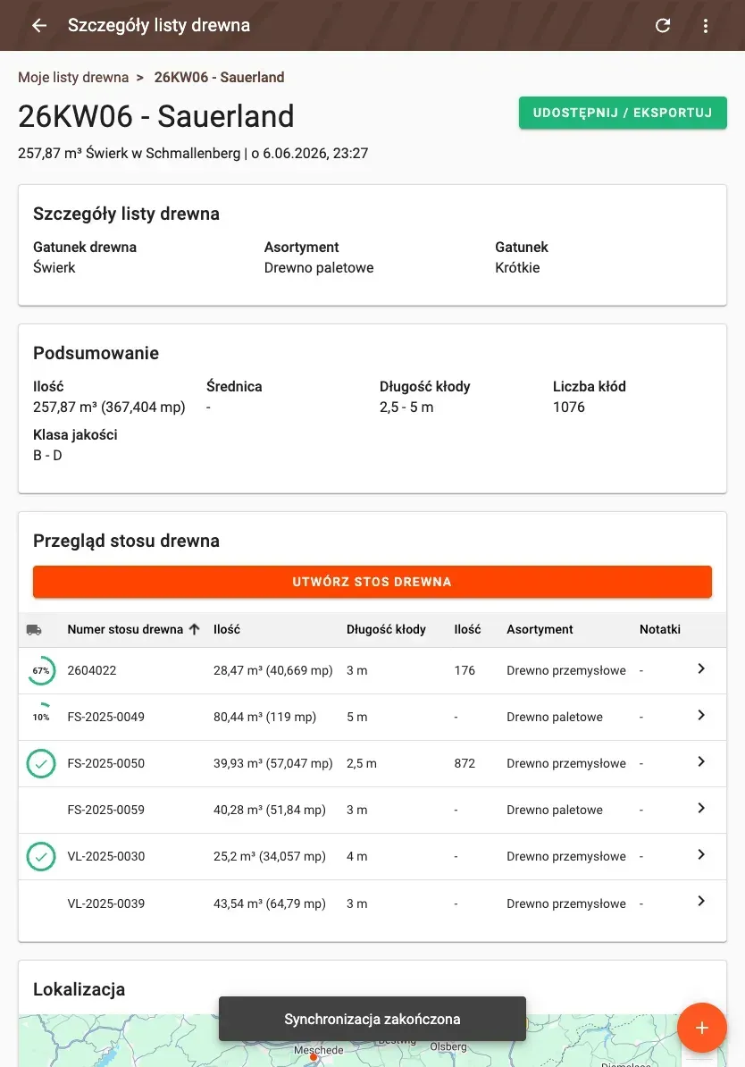Viewport: 745px width, 1067px height.
Task: Click the 67% progress ring for 2604022
Action: [41, 670]
